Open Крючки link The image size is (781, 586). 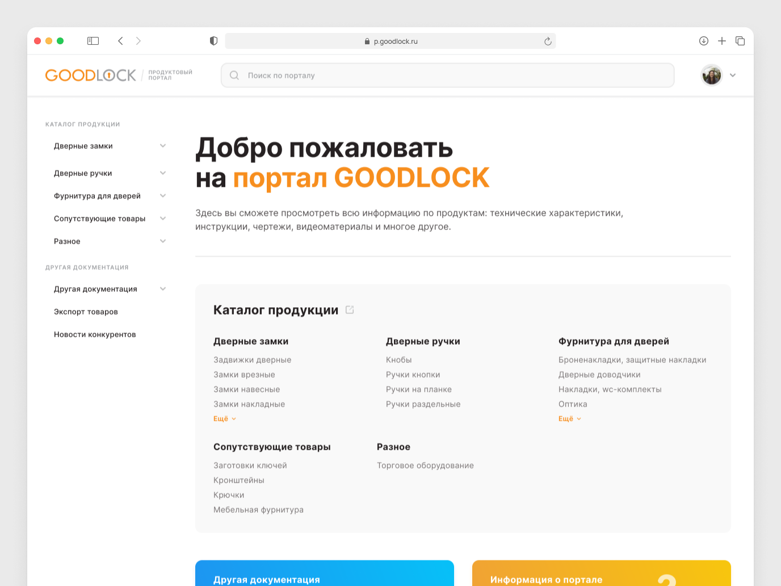(x=229, y=495)
